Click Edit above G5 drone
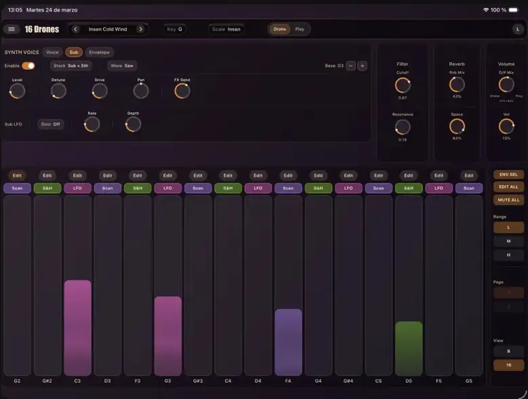Viewport: 528px width, 399px height. pyautogui.click(x=469, y=175)
